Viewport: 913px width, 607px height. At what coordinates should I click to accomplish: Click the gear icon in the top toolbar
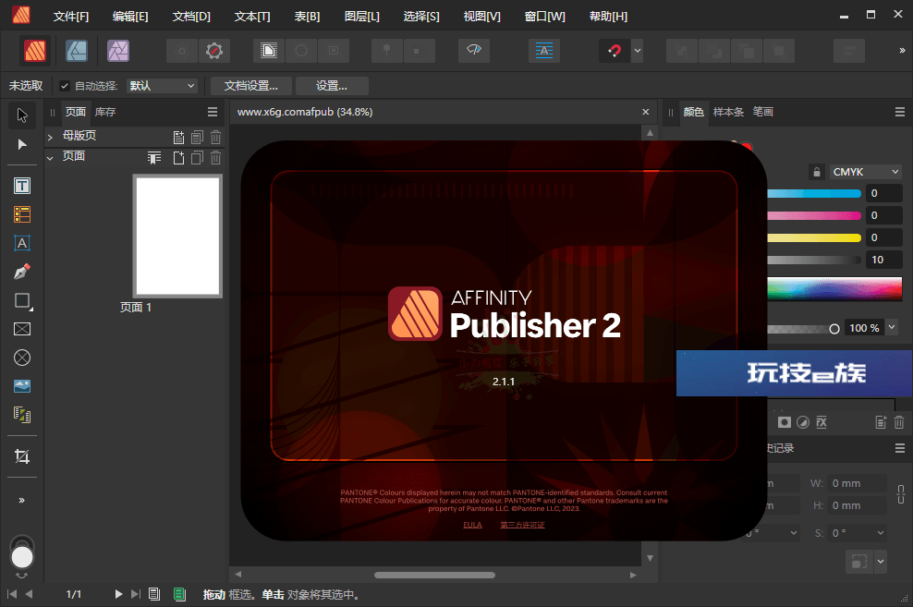point(214,51)
